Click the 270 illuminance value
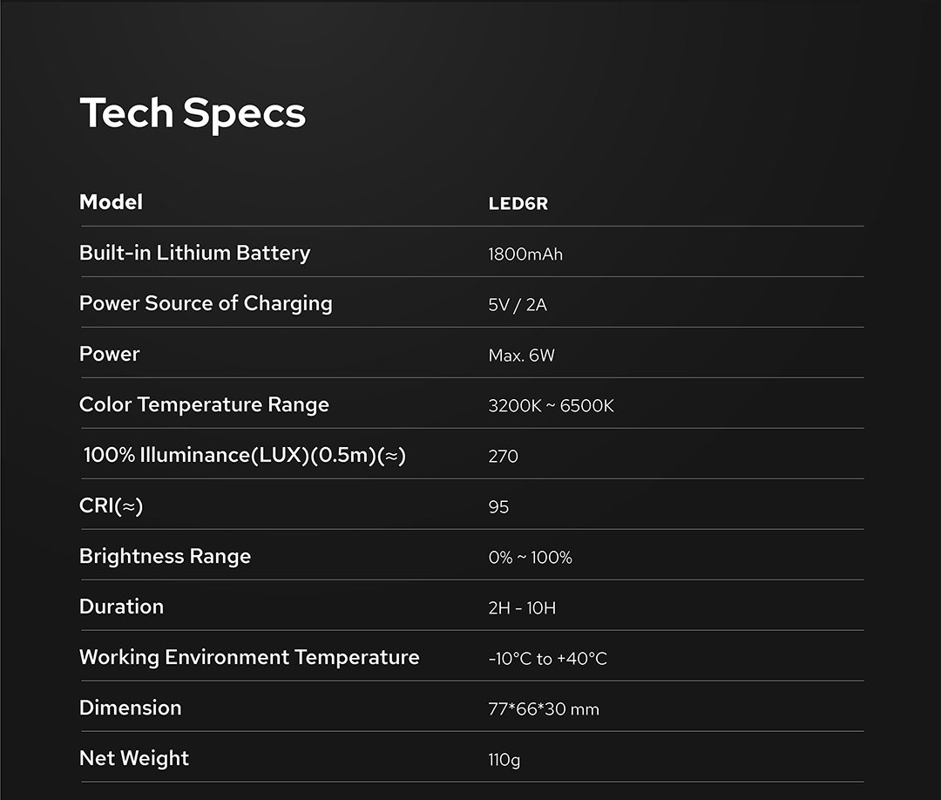The width and height of the screenshot is (941, 800). coord(503,457)
